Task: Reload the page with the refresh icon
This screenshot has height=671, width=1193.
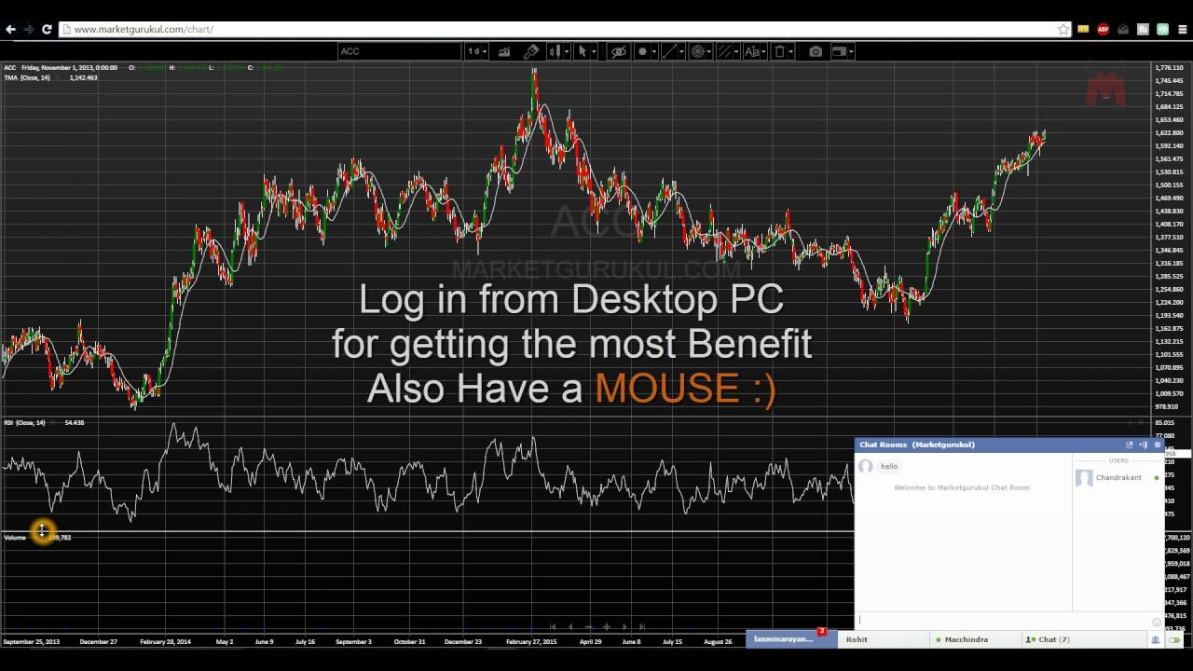Action: [47, 29]
